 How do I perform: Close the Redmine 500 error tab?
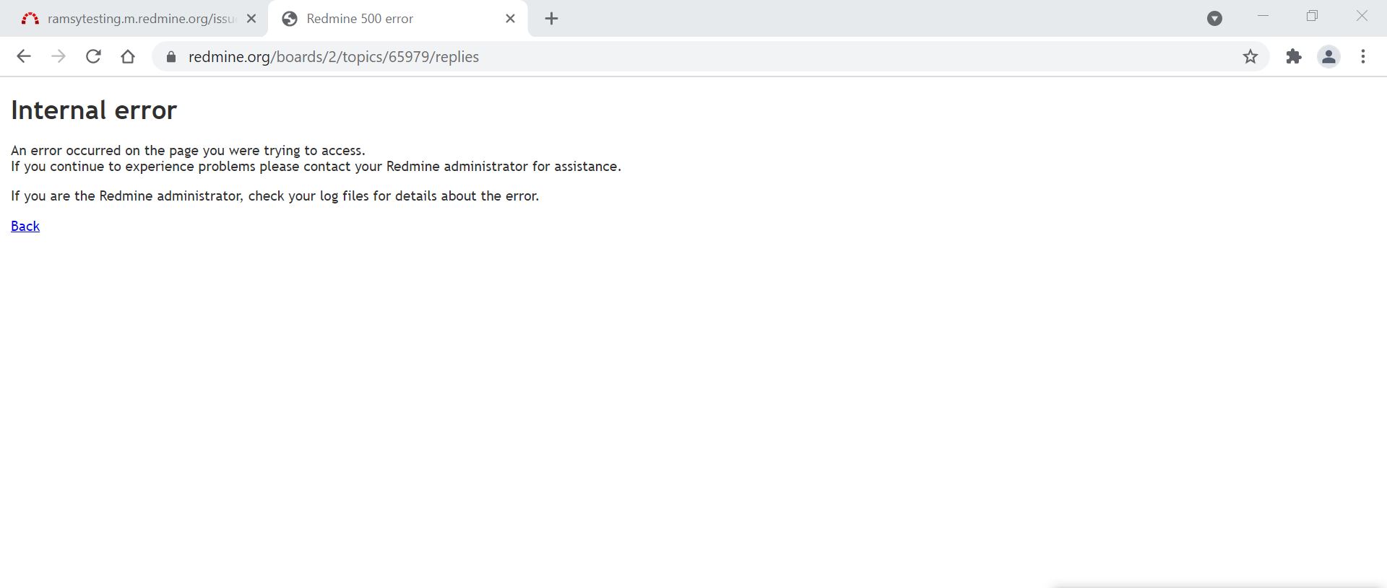pos(510,19)
